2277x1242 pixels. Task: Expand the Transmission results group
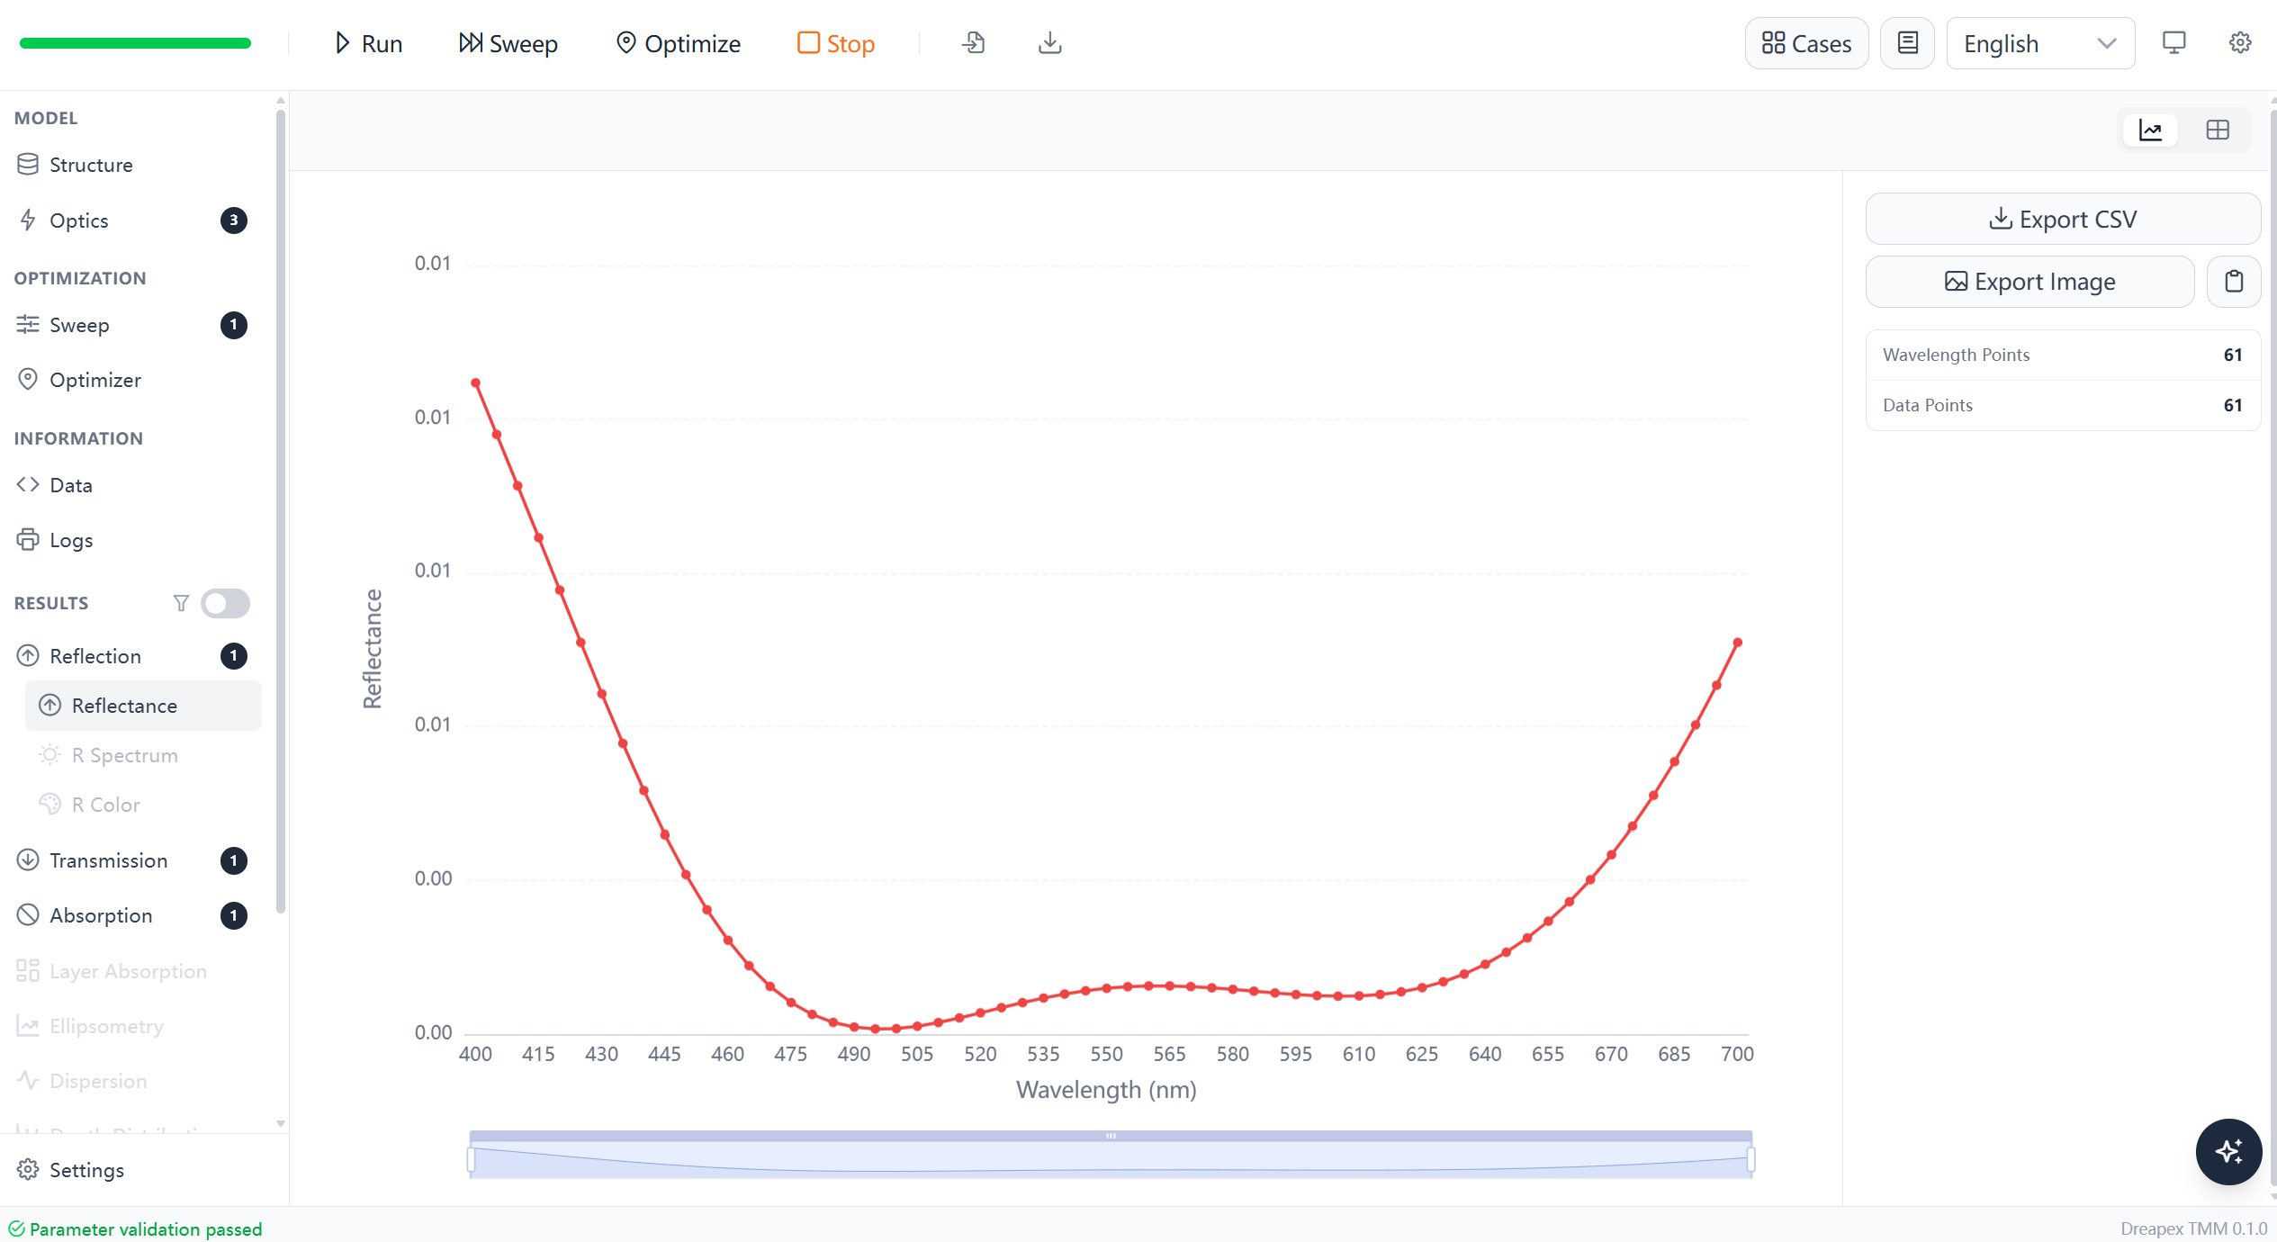[131, 860]
